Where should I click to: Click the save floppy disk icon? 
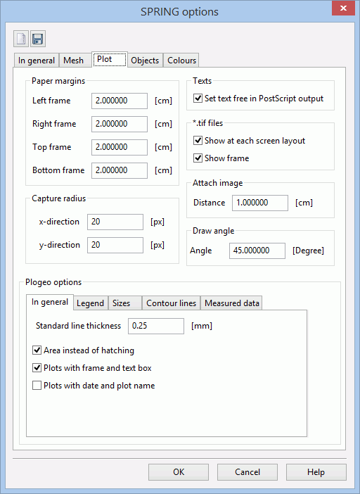[x=38, y=39]
